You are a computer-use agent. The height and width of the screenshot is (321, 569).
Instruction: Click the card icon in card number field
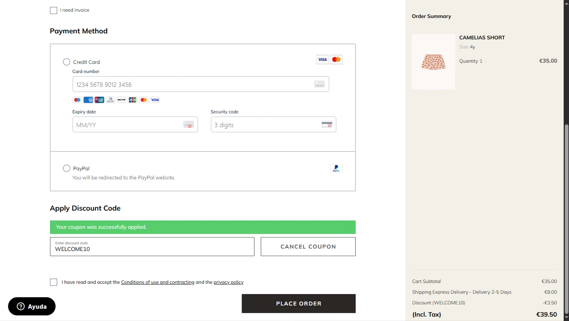(x=319, y=84)
